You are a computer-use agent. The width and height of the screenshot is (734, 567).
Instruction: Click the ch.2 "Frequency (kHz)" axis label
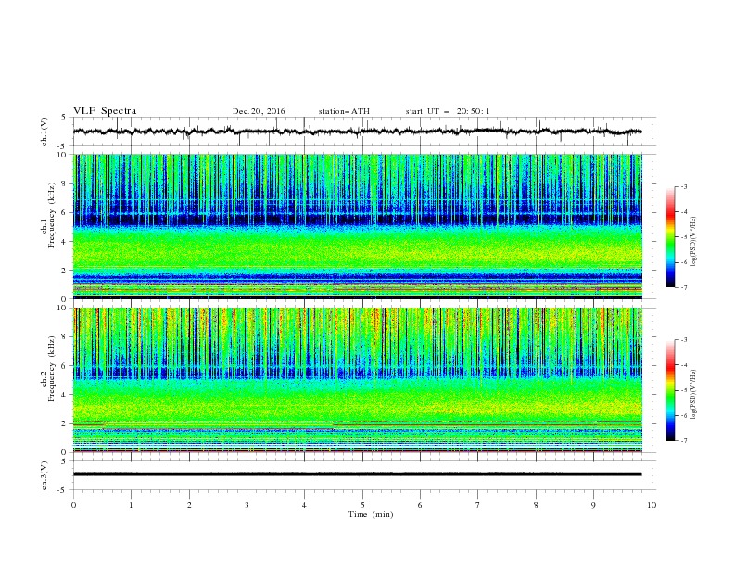52,368
